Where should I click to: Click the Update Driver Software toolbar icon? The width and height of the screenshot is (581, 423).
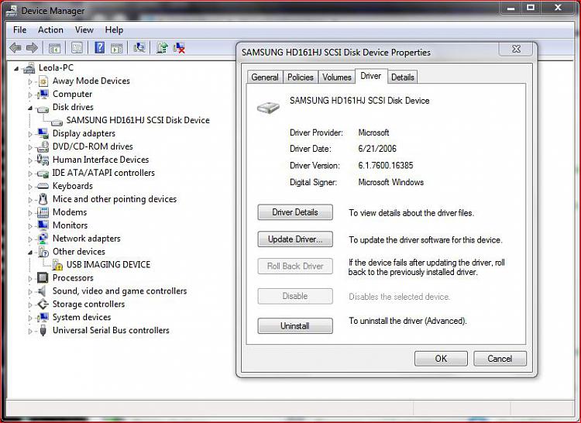(162, 47)
